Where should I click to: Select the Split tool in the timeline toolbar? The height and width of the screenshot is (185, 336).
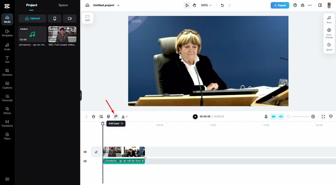click(86, 116)
